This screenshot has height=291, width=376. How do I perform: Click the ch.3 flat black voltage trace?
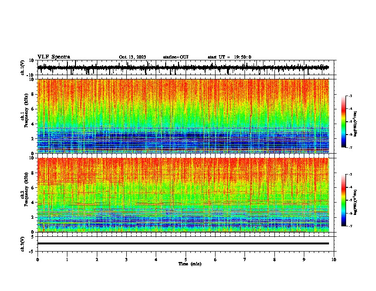tap(183, 243)
